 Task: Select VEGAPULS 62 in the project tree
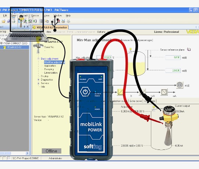14,47
